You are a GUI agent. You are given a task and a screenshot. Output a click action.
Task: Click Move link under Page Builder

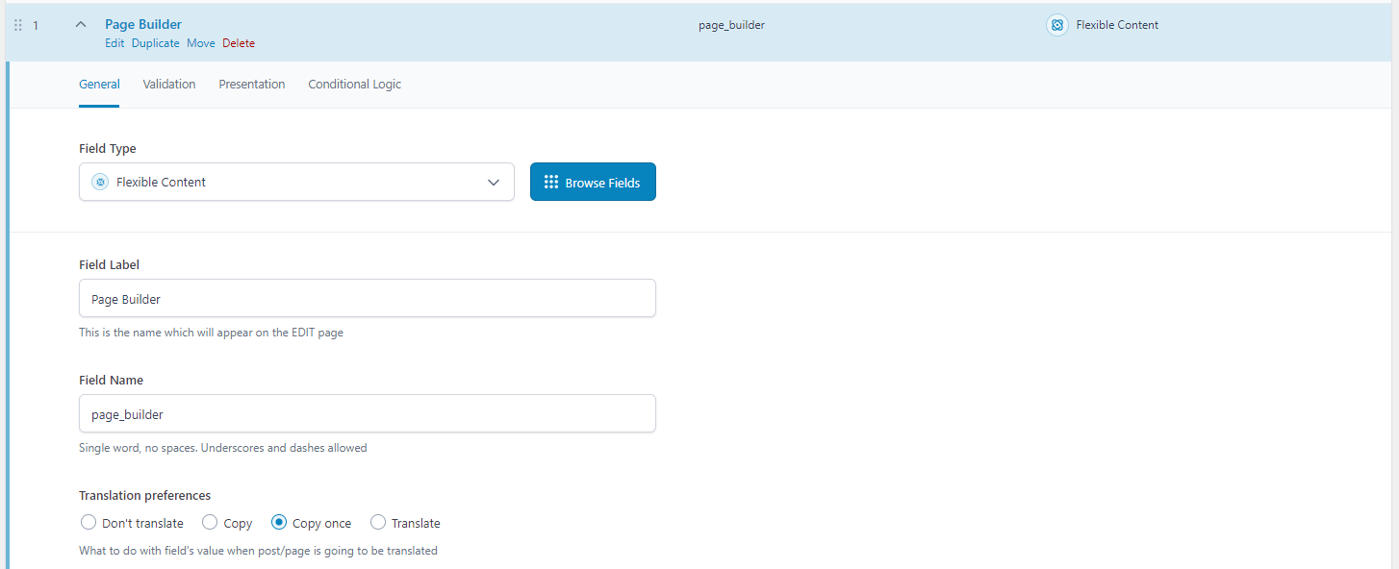(x=201, y=43)
